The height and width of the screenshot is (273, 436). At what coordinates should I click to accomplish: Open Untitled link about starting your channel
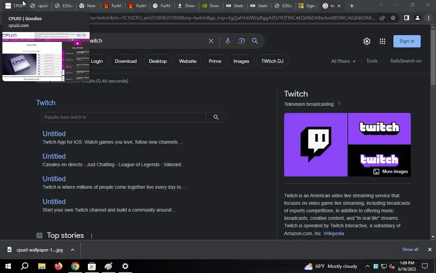54,202
